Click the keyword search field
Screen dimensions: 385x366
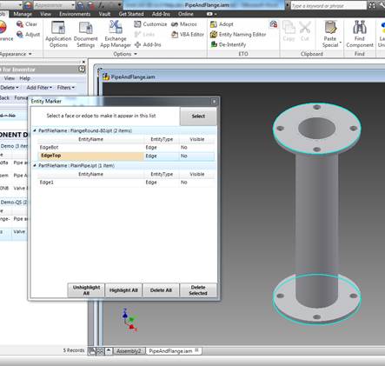pos(329,5)
